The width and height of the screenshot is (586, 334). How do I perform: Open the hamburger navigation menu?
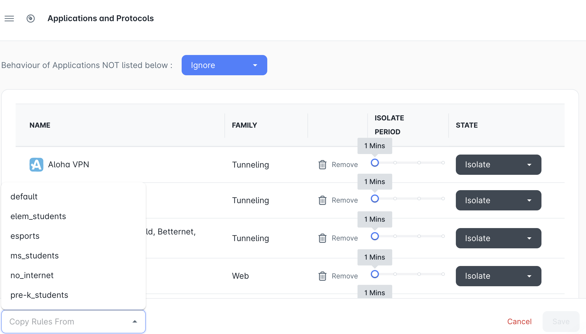point(9,19)
